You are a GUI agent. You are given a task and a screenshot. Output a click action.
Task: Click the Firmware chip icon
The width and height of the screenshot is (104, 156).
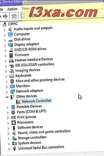click(11, 55)
